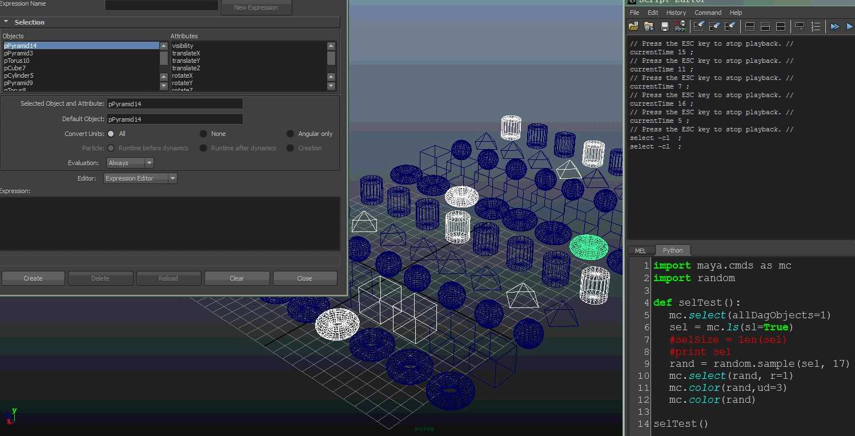Click the Clear Input icon
Viewport: 855px width, 436px height.
tap(714, 26)
